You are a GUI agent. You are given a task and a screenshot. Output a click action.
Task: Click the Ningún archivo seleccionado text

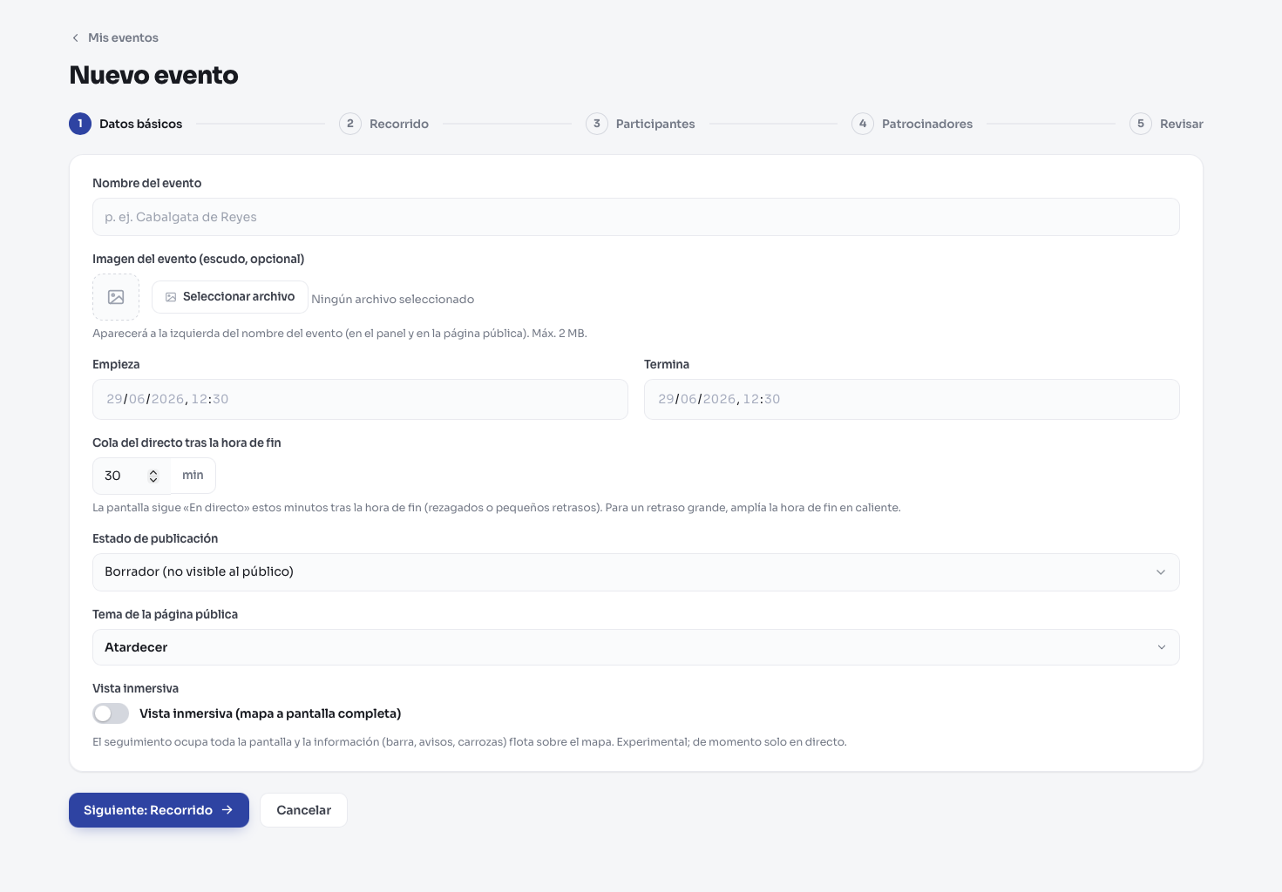pyautogui.click(x=393, y=299)
